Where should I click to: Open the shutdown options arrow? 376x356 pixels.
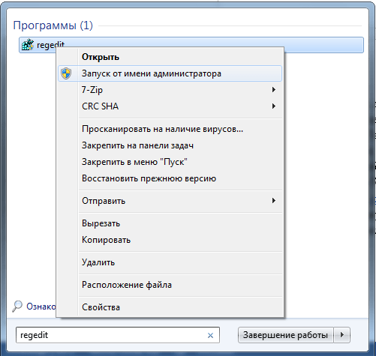[x=342, y=335]
